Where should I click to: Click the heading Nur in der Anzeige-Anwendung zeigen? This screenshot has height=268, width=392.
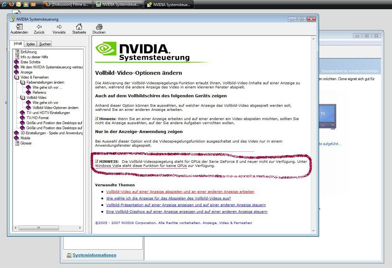[139, 131]
